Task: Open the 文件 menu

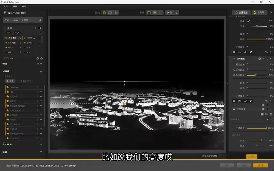Action: [x=6, y=7]
